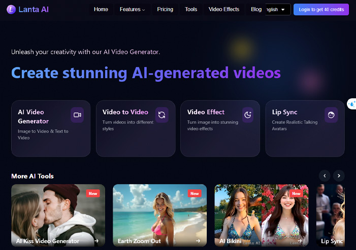Screen dimensions: 356x250
Task: Open the Video to Video card title
Action: (125, 112)
